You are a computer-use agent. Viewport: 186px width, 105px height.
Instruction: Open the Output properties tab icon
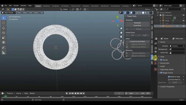156,52
